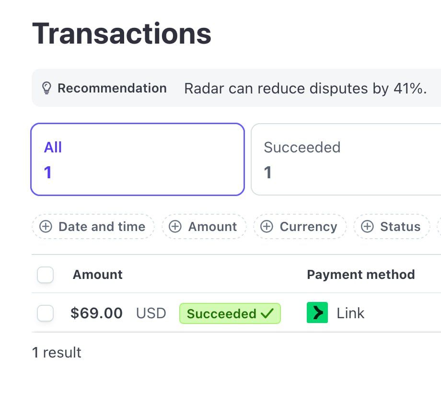Click the green Link payment logo
This screenshot has height=416, width=441.
point(317,313)
